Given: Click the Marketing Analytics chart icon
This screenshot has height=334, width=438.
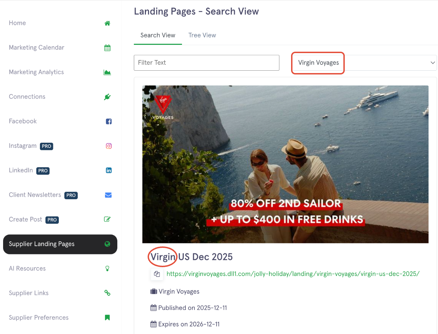Looking at the screenshot, I should pyautogui.click(x=107, y=72).
